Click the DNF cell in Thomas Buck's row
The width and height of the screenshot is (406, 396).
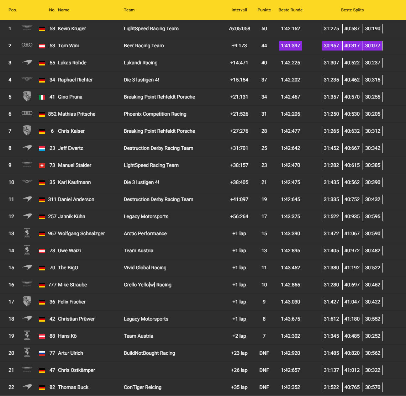point(264,387)
